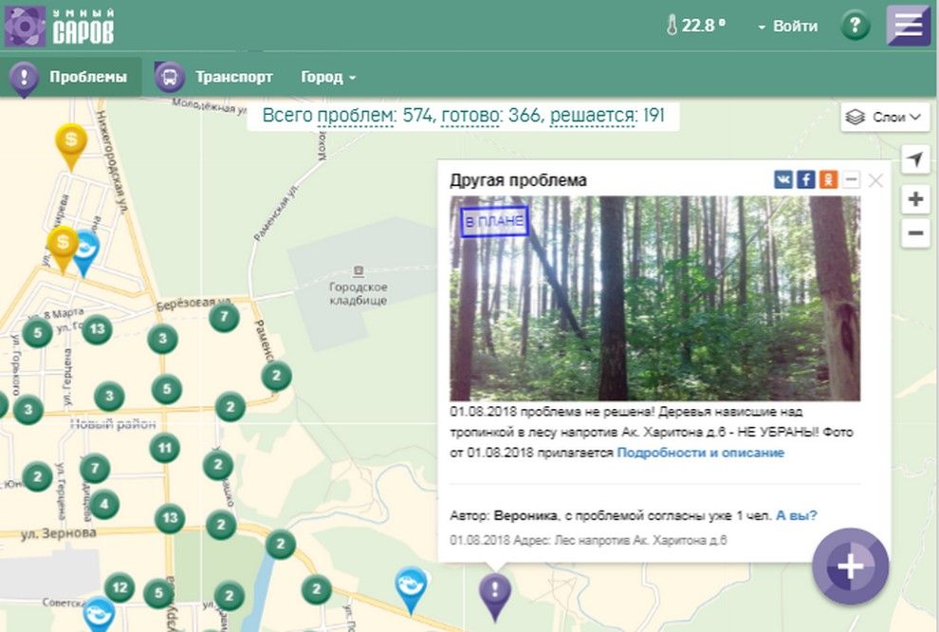This screenshot has height=632, width=939.
Task: Close the Другая проблема popup
Action: [875, 180]
